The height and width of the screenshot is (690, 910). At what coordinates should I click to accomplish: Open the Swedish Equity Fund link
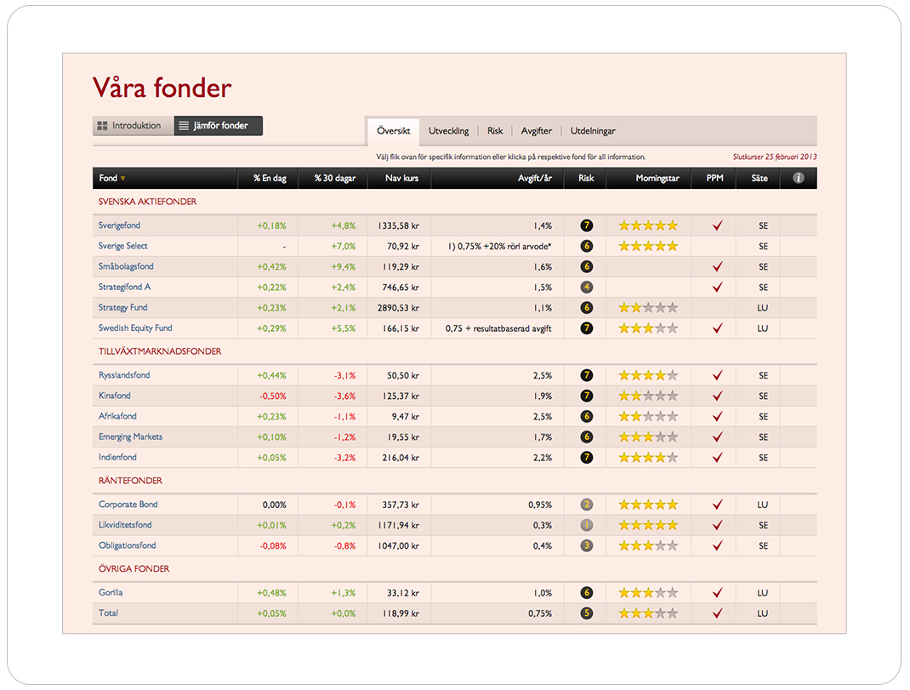point(135,328)
